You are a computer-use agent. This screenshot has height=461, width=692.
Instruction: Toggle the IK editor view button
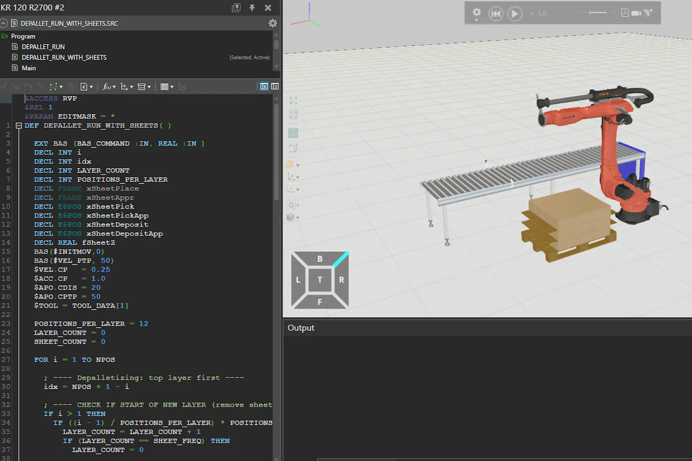(x=264, y=86)
